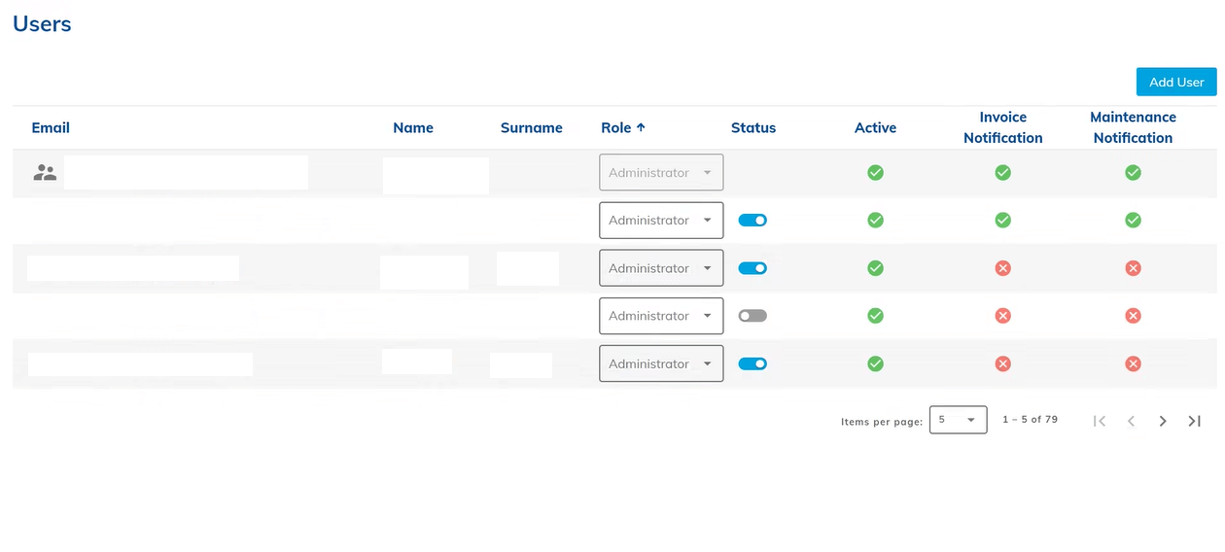Image resolution: width=1225 pixels, height=552 pixels.
Task: Jump to first page of users
Action: 1100,421
